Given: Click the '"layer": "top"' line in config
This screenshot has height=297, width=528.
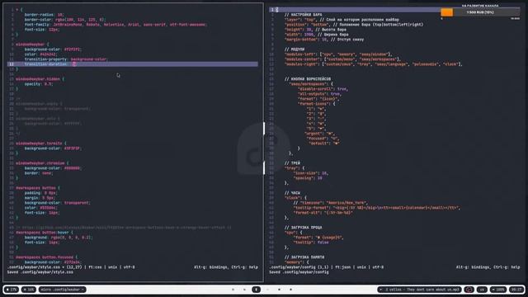Looking at the screenshot, I should [x=342, y=20].
